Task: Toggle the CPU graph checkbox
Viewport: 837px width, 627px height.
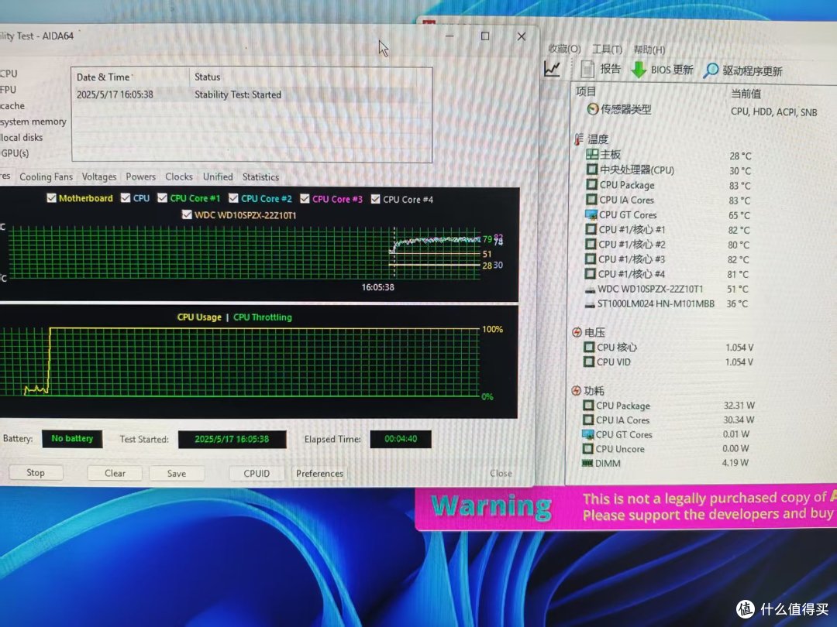Action: point(126,198)
